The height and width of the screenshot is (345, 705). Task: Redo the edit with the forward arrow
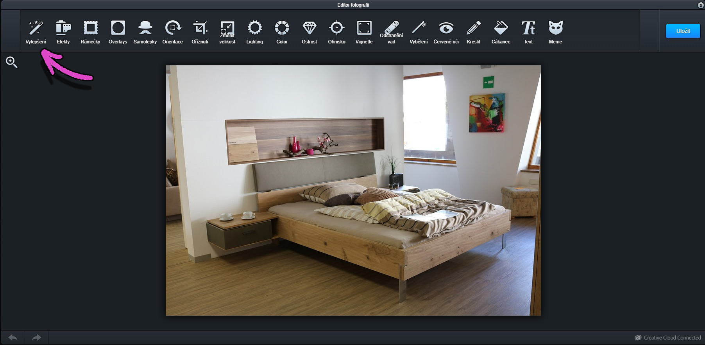(x=37, y=338)
